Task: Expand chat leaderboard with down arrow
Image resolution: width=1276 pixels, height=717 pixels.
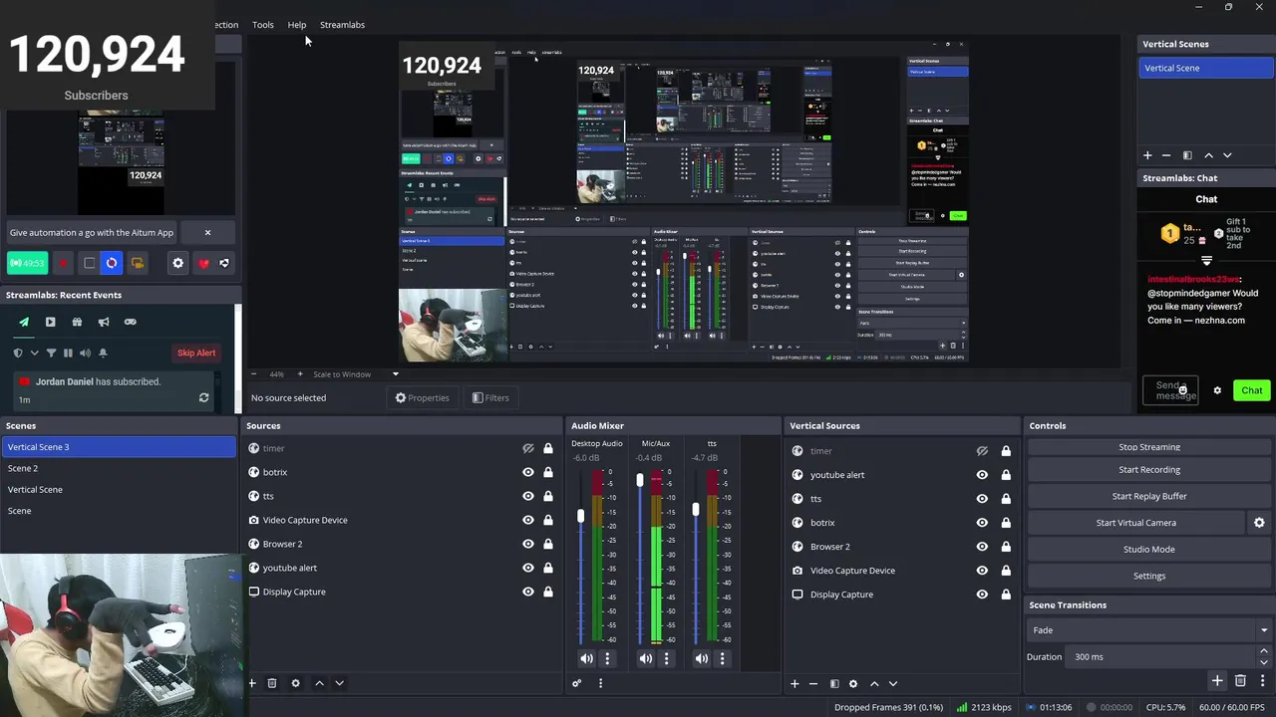Action: [1206, 261]
